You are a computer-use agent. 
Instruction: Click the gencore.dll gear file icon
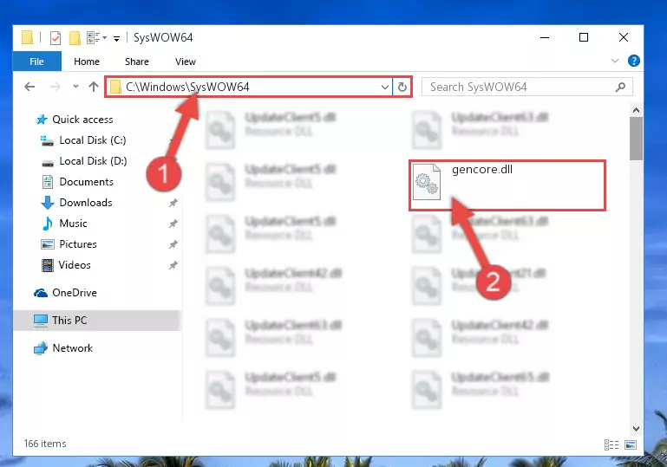click(427, 182)
